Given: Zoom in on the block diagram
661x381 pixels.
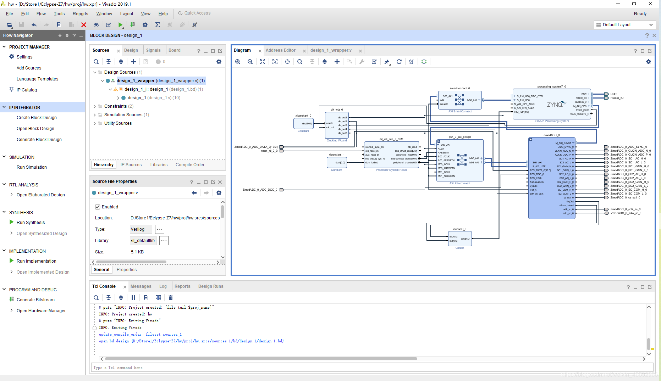Looking at the screenshot, I should [x=238, y=62].
